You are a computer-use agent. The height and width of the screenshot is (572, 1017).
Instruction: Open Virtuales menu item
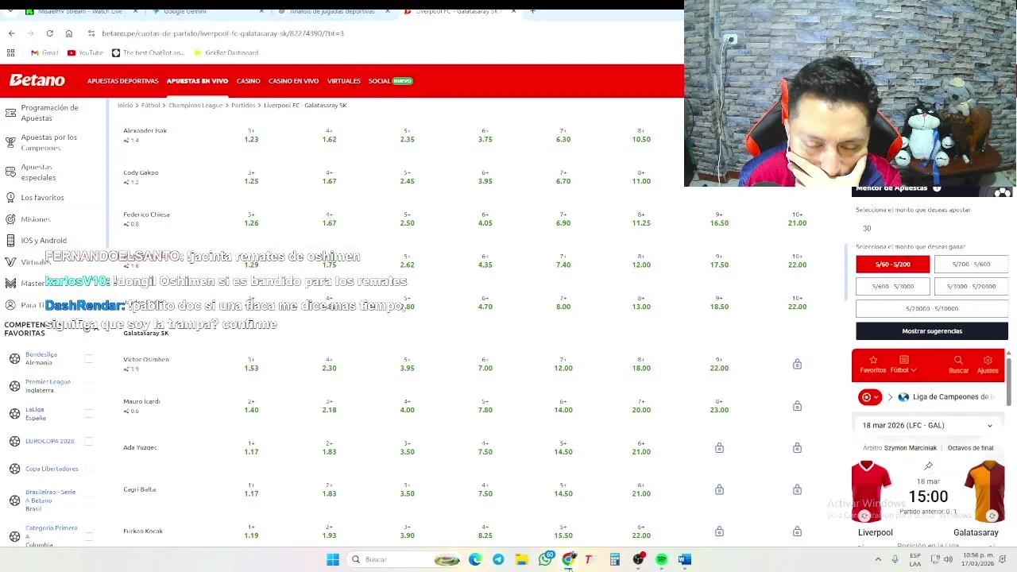[x=343, y=81]
